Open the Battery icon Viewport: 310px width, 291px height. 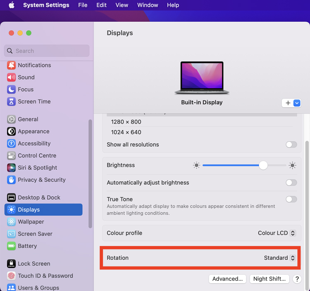(11, 246)
